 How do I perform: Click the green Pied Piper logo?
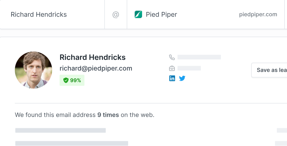pos(138,14)
